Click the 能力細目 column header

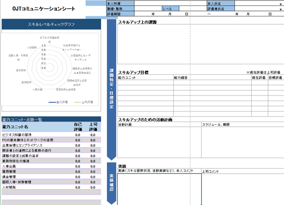pyautogui.click(x=213, y=77)
